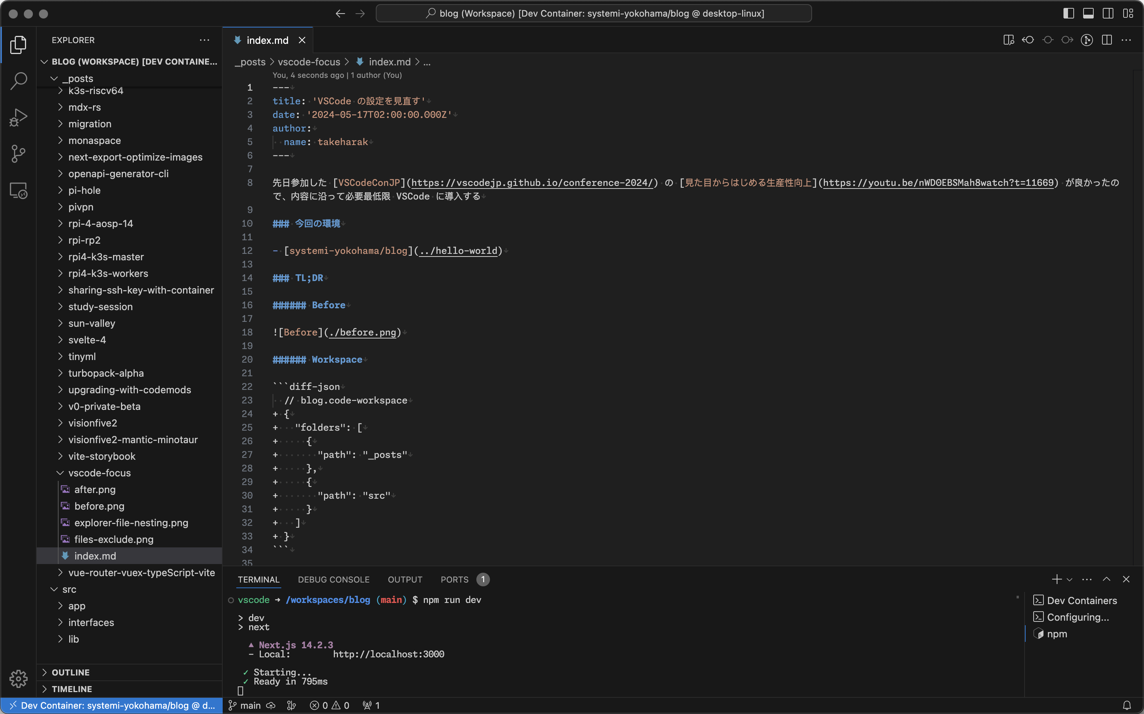The image size is (1144, 714).
Task: Click the vscodejp.github.io conference link
Action: 532,183
